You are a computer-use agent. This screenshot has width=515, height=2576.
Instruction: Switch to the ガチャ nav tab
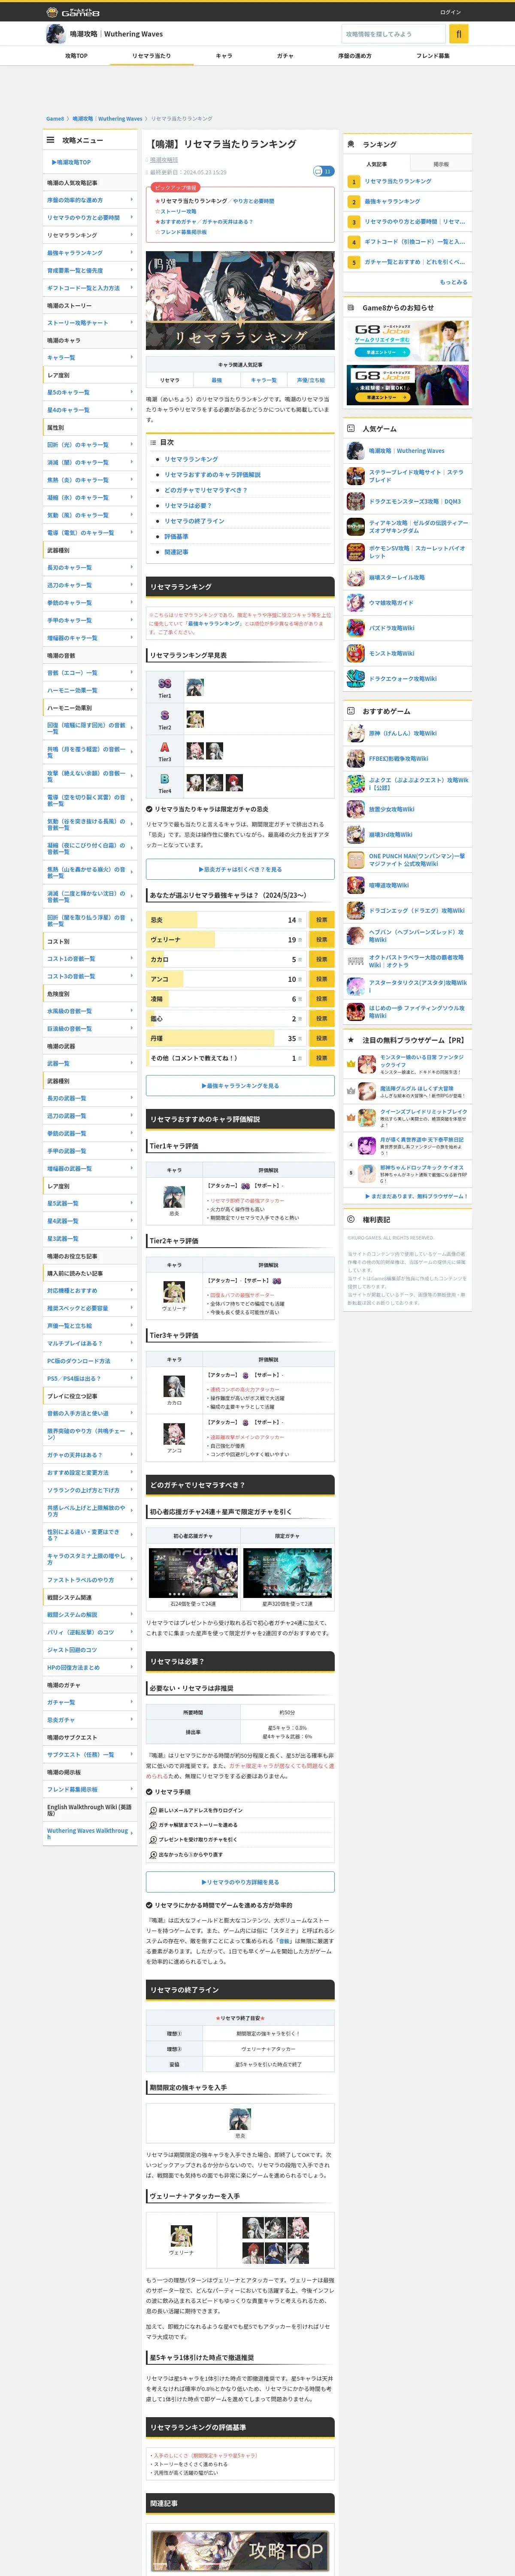click(285, 56)
